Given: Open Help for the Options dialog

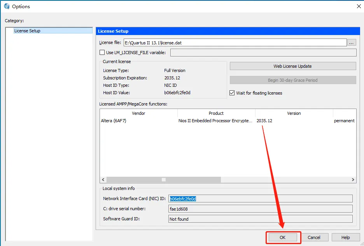Looking at the screenshot, I should pos(346,237).
